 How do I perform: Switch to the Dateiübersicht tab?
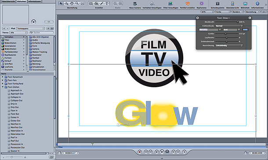click(x=8, y=1)
